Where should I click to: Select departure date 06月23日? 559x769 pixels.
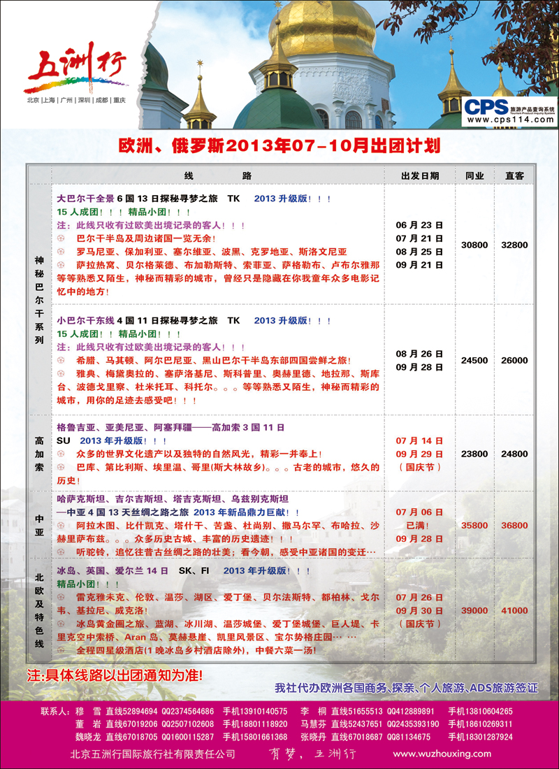pos(420,225)
